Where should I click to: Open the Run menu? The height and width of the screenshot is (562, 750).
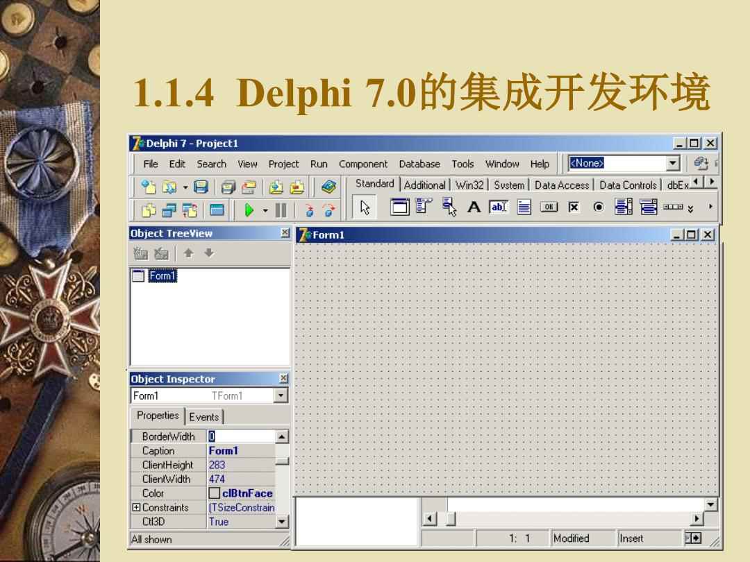(x=319, y=164)
